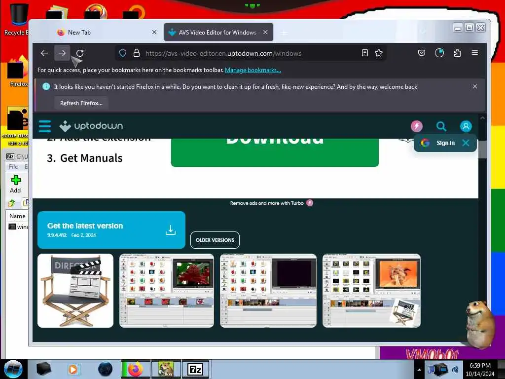Click the green Download button
This screenshot has height=379, width=505.
pos(275,152)
